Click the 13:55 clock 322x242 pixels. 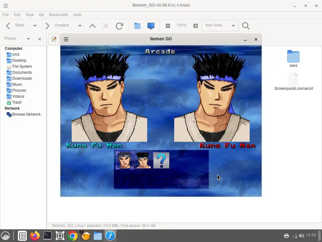click(x=311, y=235)
